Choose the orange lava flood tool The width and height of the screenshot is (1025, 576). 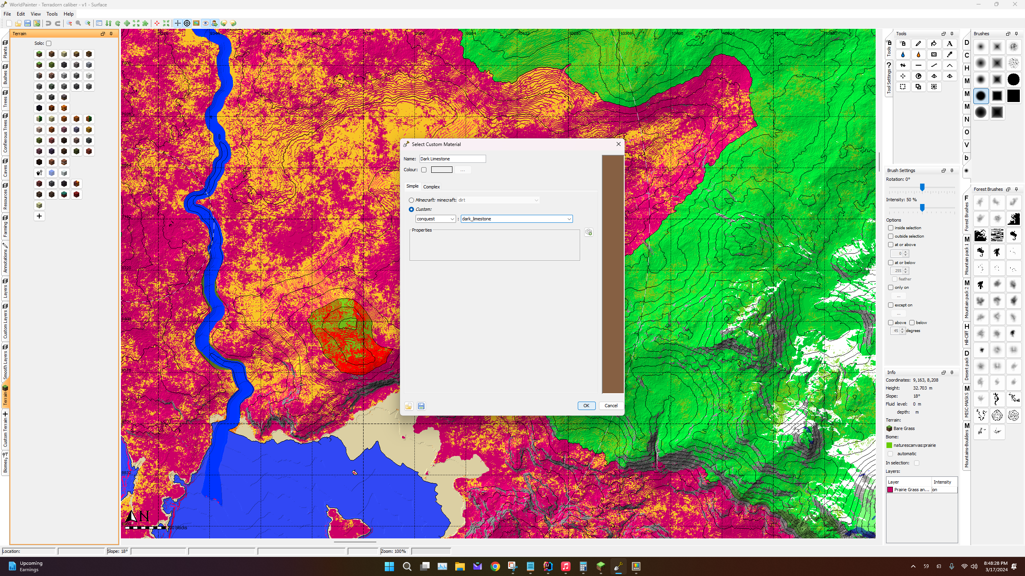click(x=918, y=54)
